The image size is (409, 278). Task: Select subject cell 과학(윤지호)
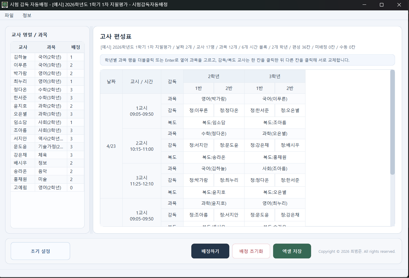214,203
